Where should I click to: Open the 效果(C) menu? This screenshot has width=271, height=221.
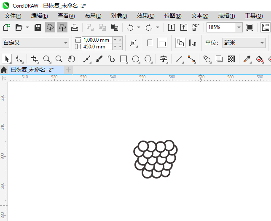click(x=145, y=16)
